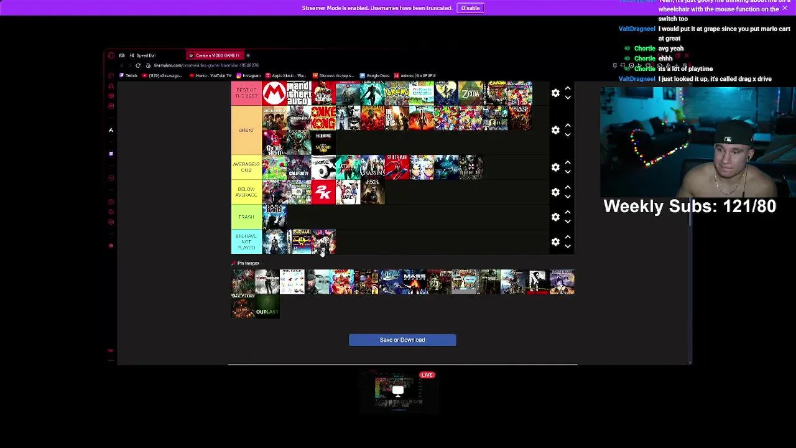Screen dimensions: 796x448
Task: Open the Twitch bookmark
Action: click(129, 76)
